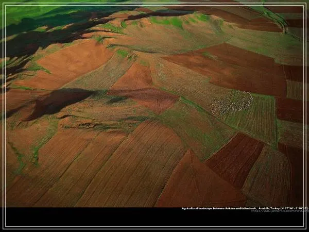
Task: Click the dark red field right of the sheep
Action: [x=289, y=109]
